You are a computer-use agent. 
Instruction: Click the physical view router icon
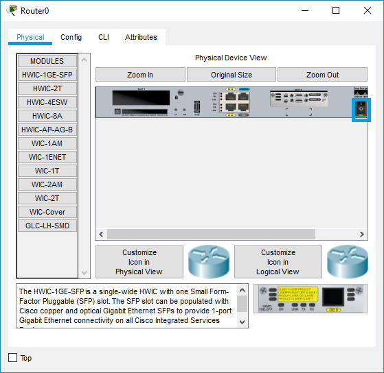[x=209, y=261]
